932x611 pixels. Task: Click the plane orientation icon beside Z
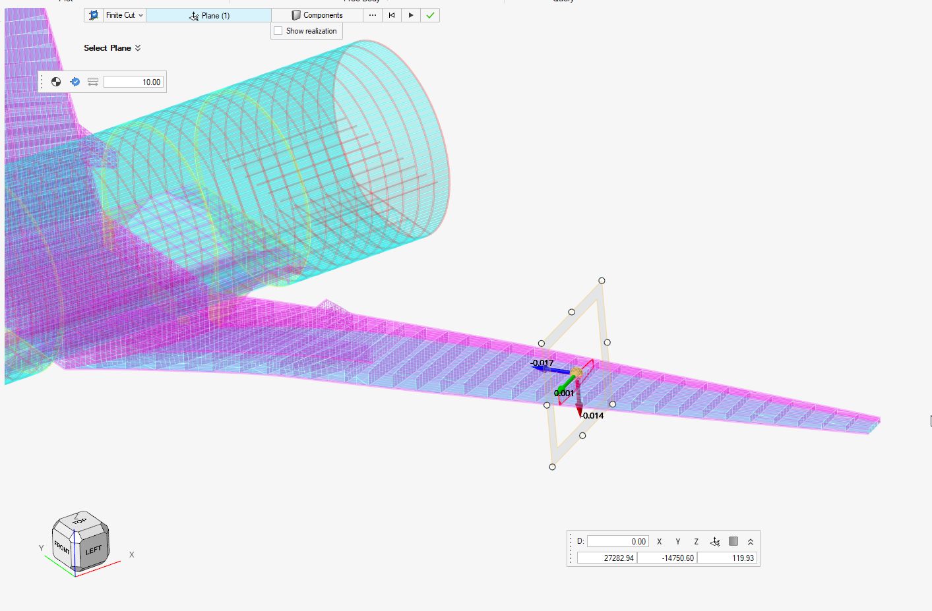pos(715,541)
